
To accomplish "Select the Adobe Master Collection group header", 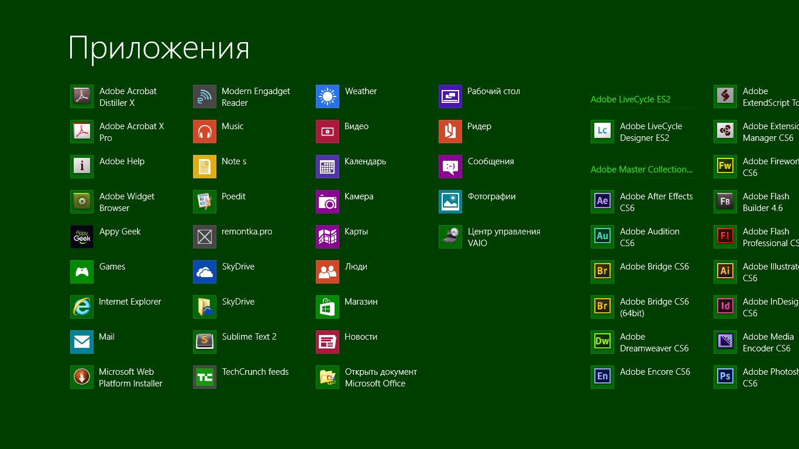I will [x=642, y=170].
